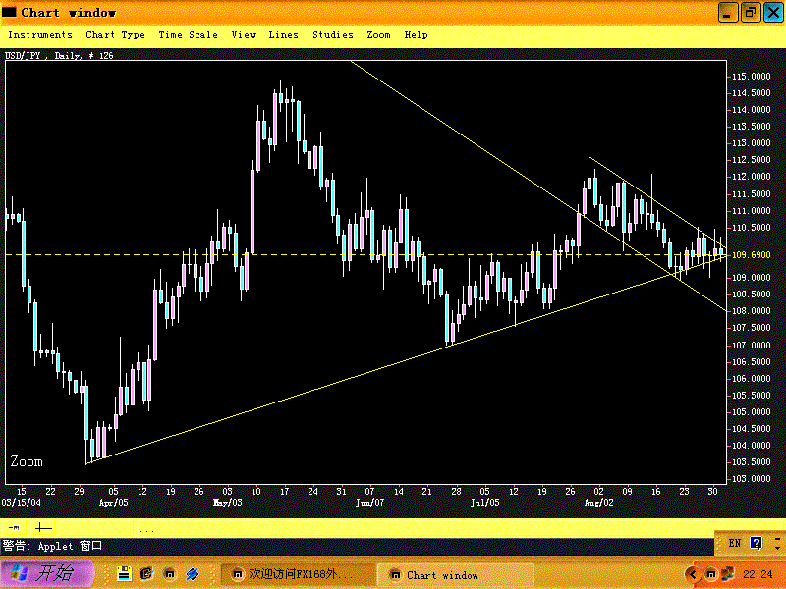Select the Chart window taskbar button
The image size is (786, 589).
[454, 575]
